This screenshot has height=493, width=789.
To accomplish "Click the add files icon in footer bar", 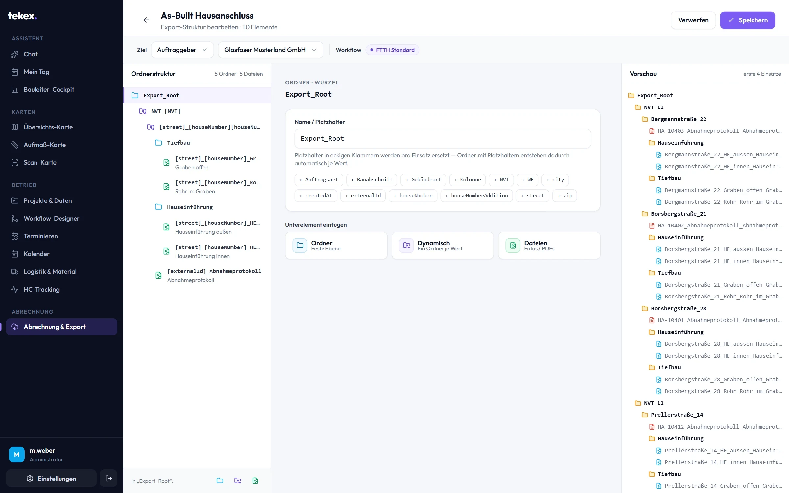I will tap(255, 481).
